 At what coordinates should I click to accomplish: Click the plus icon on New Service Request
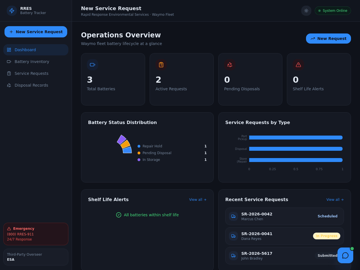(11, 32)
